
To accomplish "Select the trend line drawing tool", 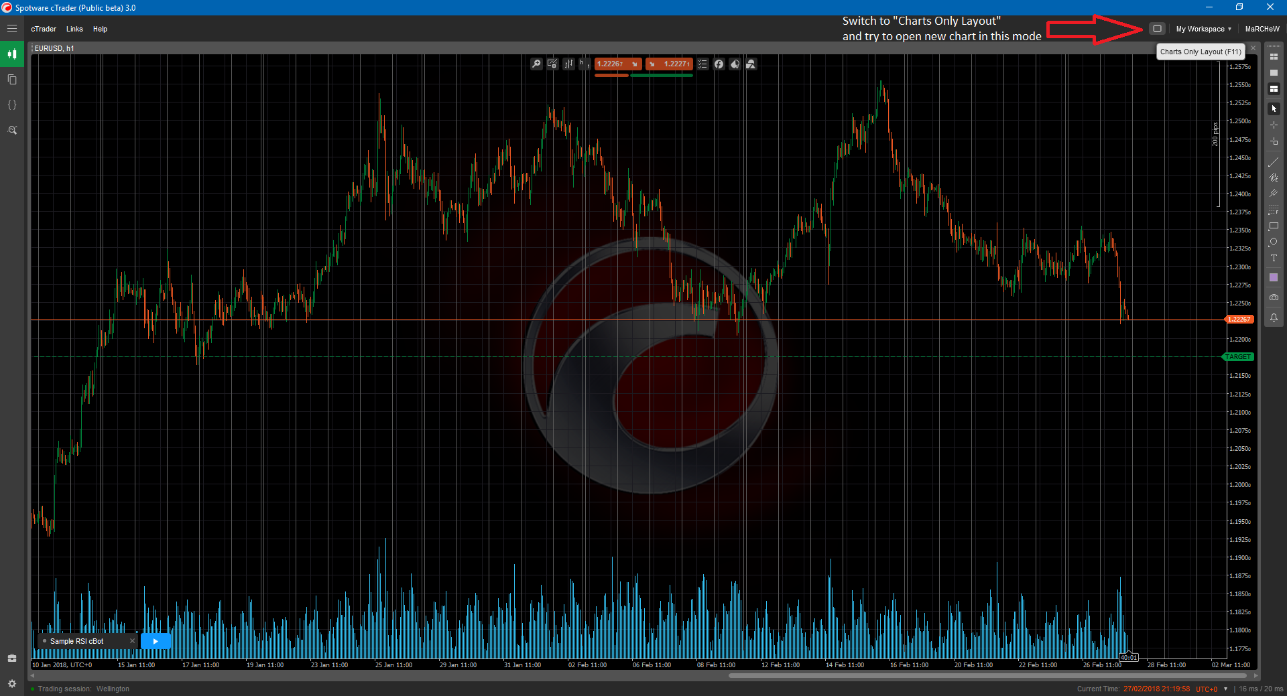I will pos(1274,161).
